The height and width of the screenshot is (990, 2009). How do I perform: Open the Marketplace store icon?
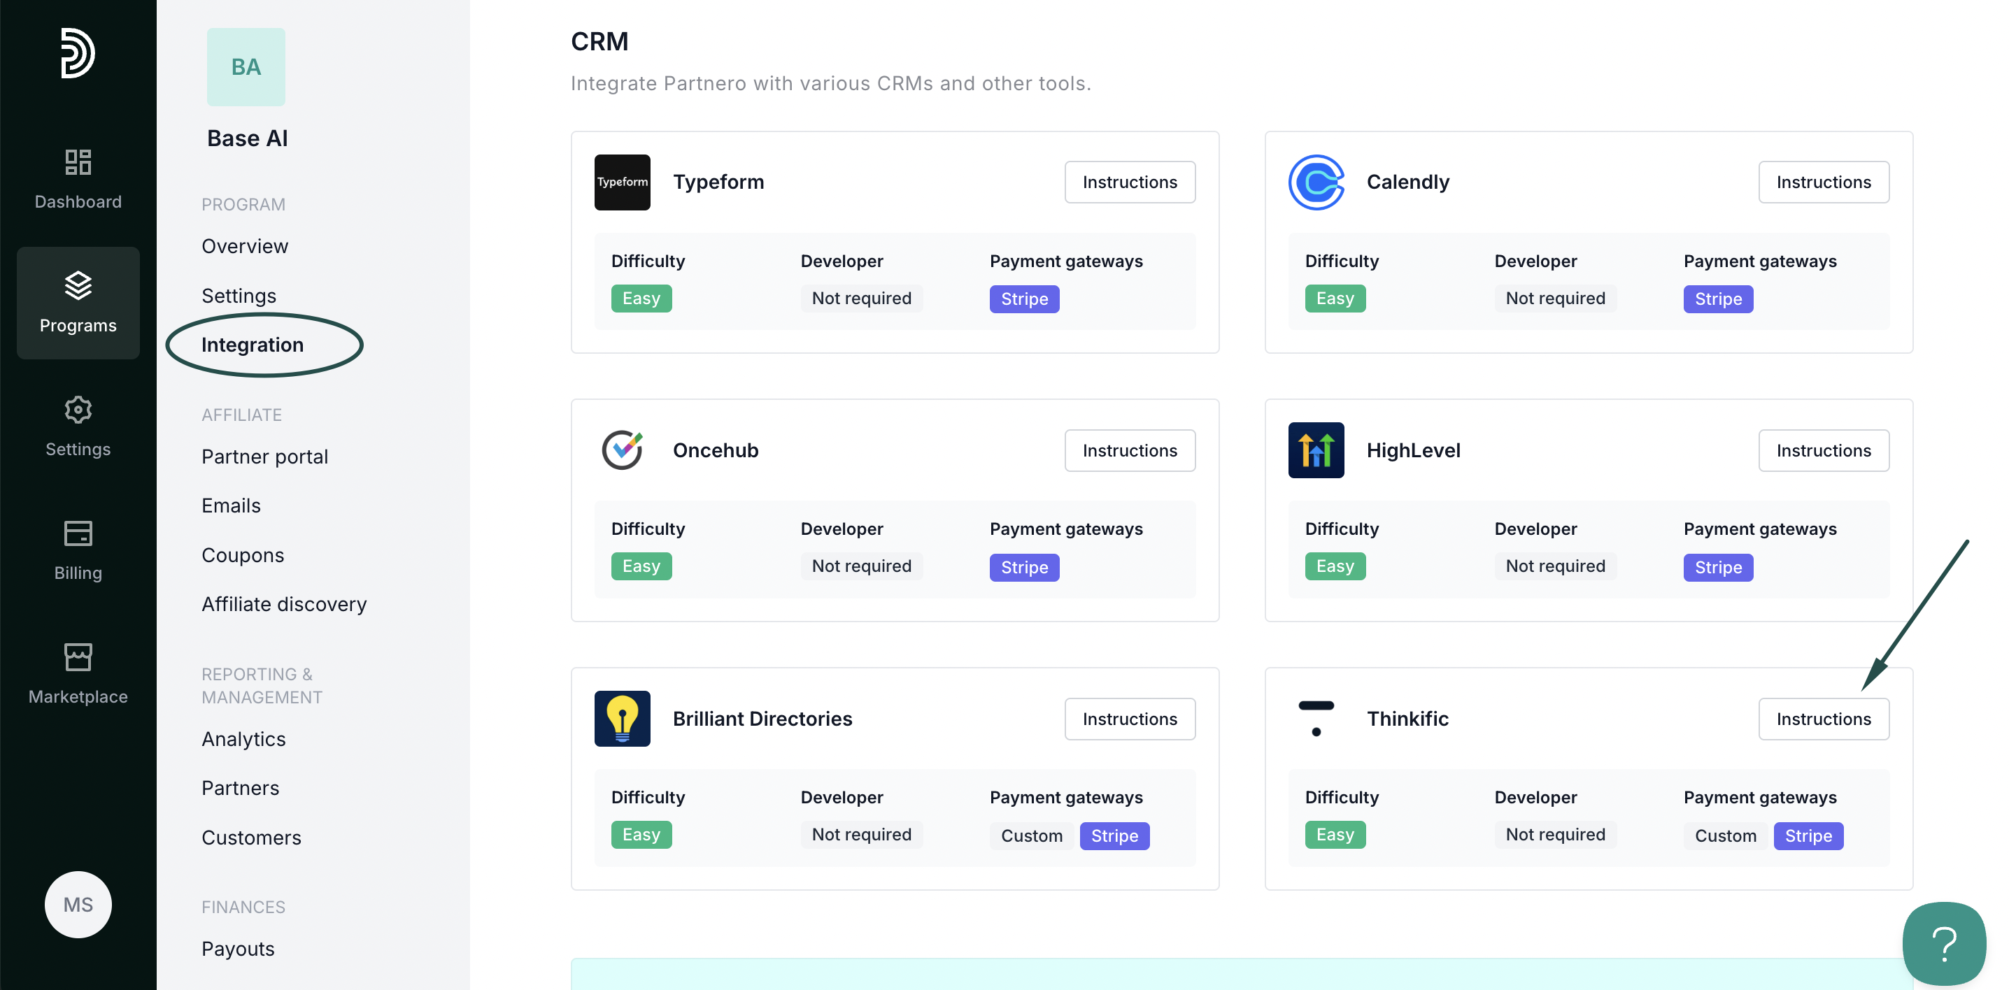[78, 657]
